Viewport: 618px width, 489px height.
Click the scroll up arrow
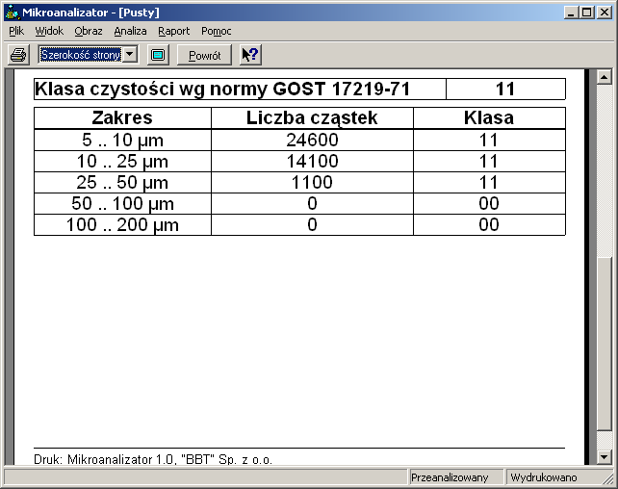(604, 77)
